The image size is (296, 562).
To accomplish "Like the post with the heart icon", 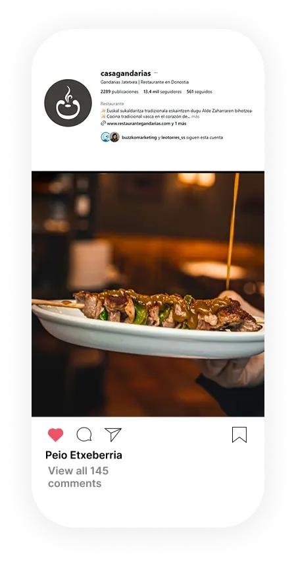I will (55, 435).
